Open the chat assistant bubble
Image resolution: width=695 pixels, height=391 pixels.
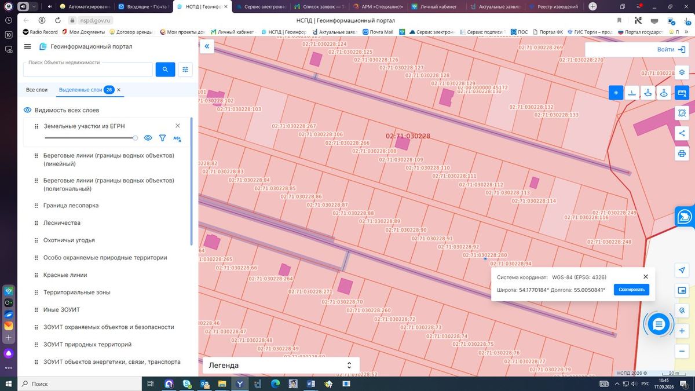(x=659, y=325)
